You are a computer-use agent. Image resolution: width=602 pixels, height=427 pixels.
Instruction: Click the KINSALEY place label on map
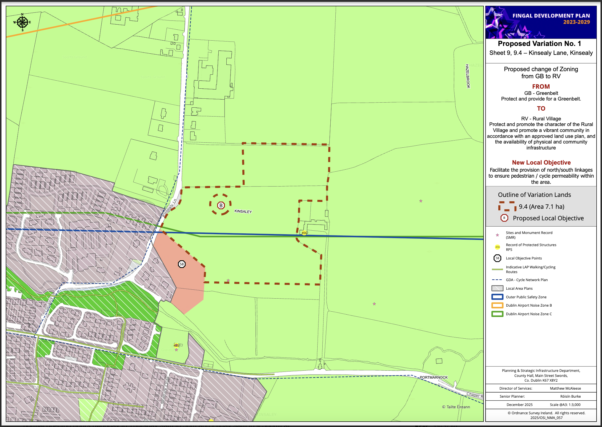pos(243,211)
